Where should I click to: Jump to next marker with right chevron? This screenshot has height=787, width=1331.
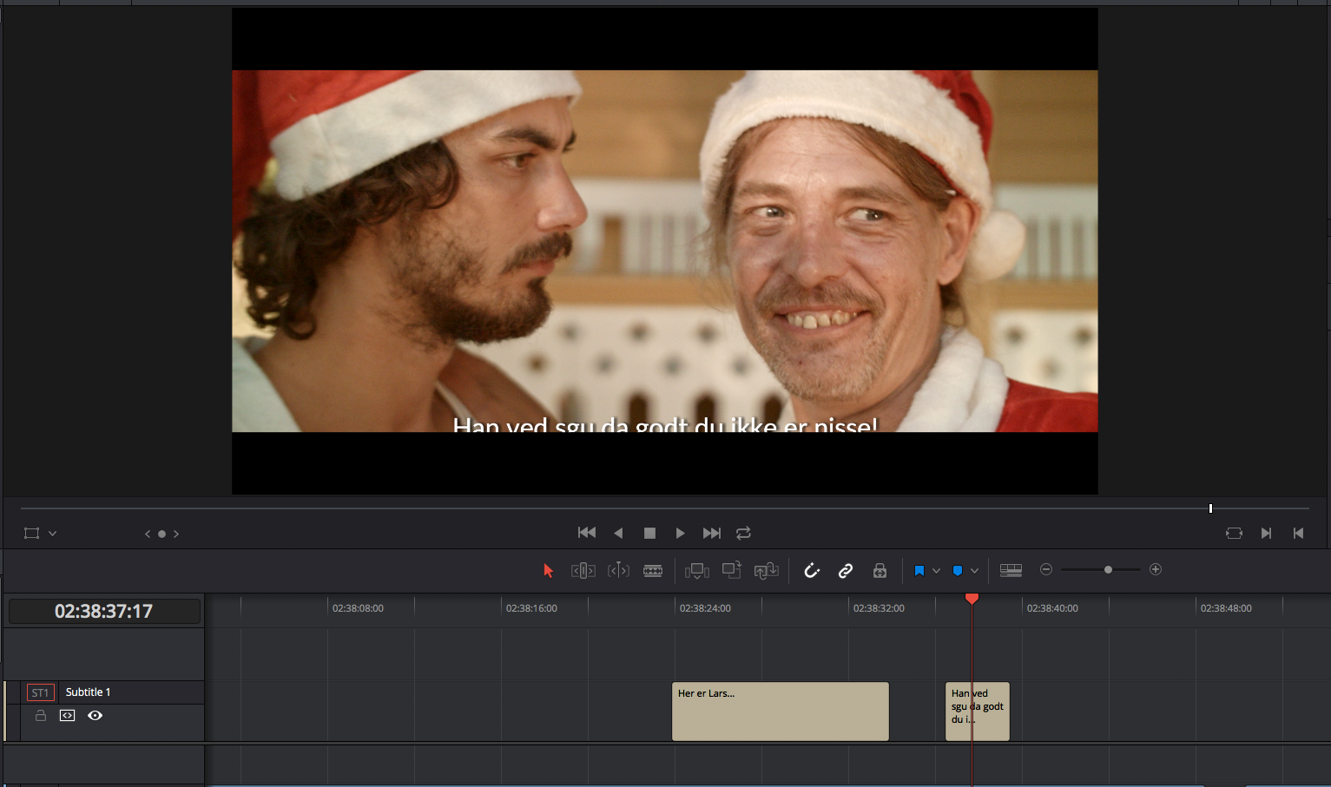176,534
